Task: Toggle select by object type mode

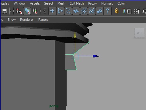Action: click(27, 11)
